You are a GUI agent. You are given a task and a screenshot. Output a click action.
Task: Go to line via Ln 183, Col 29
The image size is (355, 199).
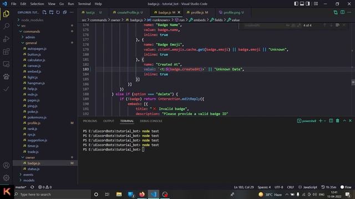click(x=244, y=187)
